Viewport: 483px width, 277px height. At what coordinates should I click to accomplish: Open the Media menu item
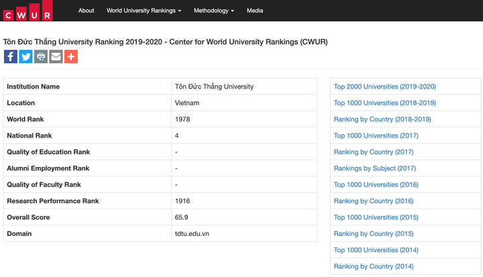point(255,11)
